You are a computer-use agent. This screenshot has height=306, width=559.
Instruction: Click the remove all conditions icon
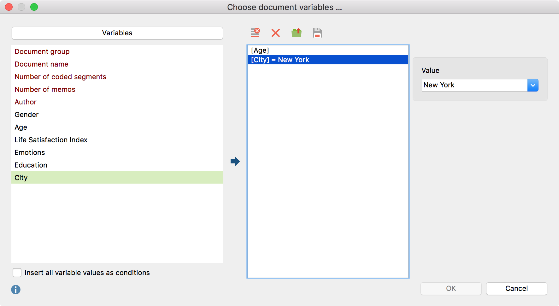point(255,33)
